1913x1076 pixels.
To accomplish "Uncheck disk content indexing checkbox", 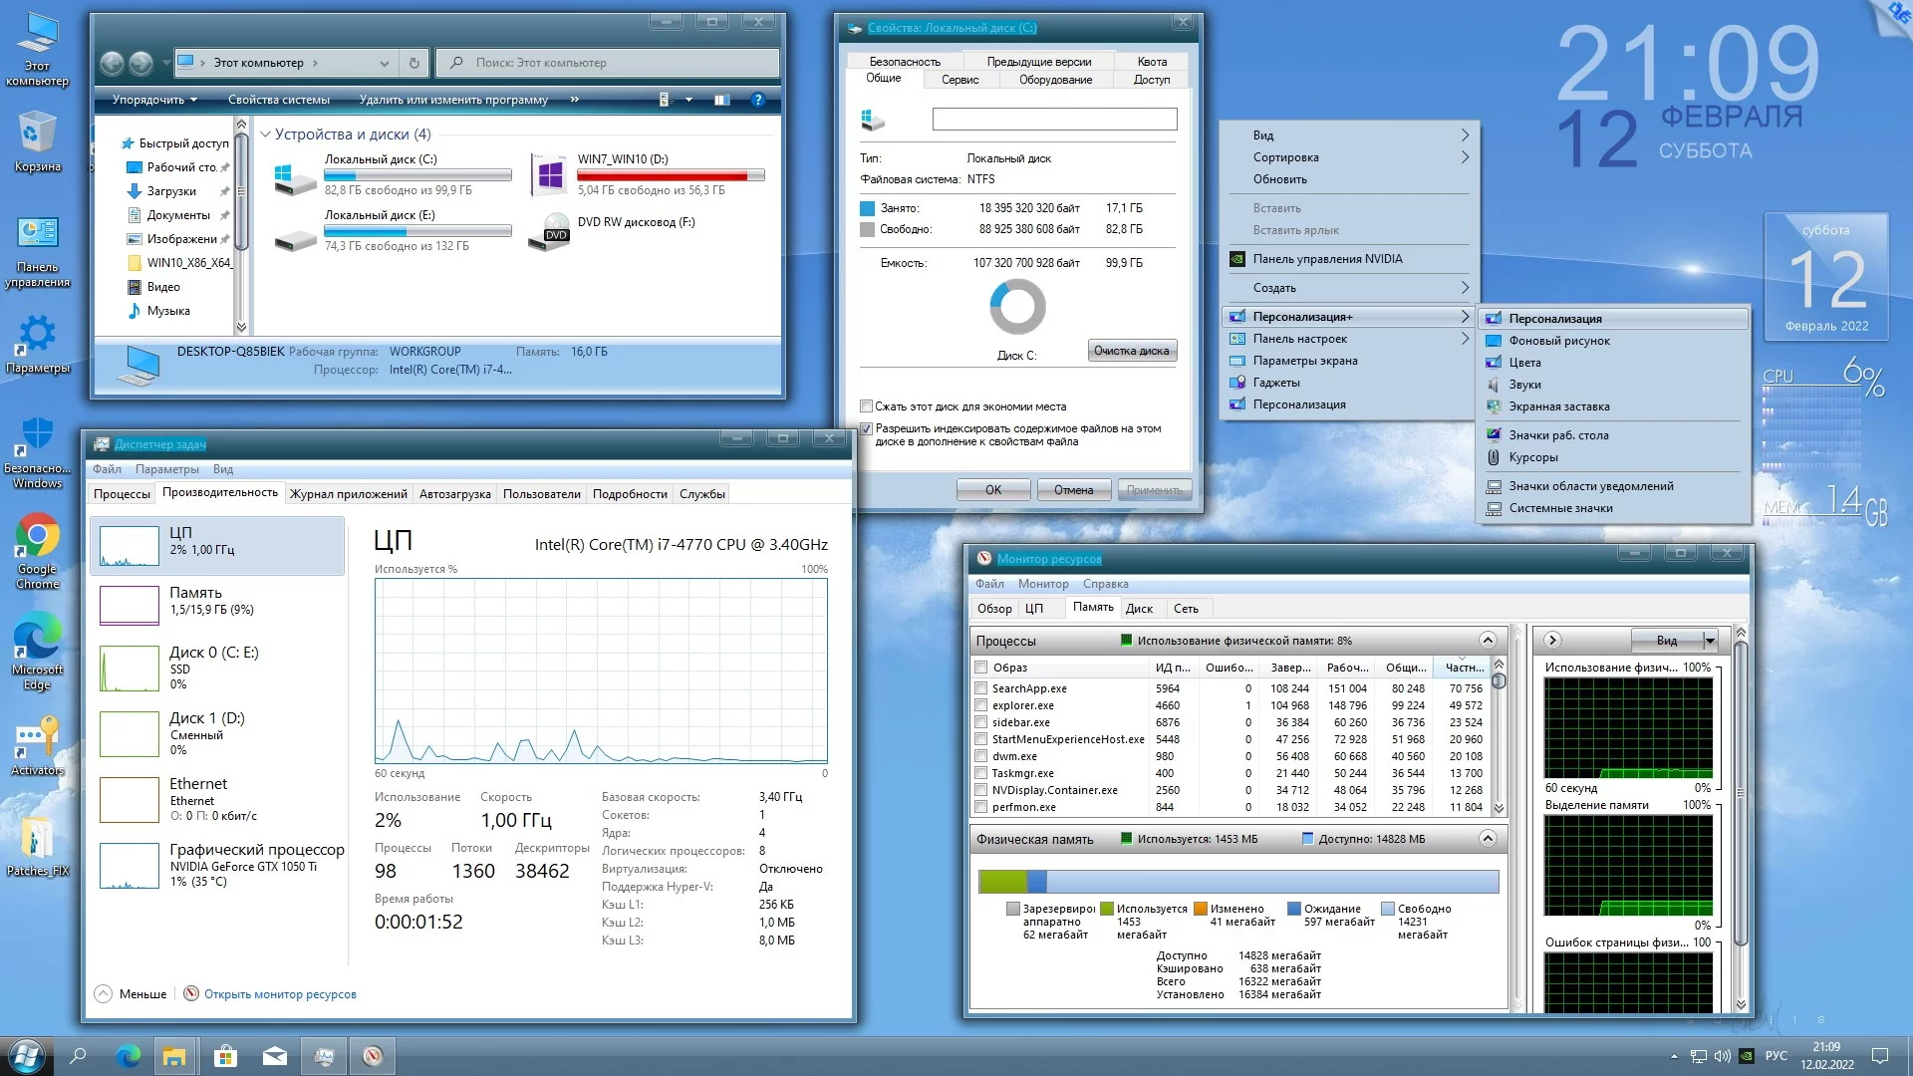I will (x=866, y=428).
